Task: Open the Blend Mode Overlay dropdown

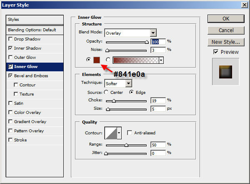Action: pyautogui.click(x=130, y=33)
